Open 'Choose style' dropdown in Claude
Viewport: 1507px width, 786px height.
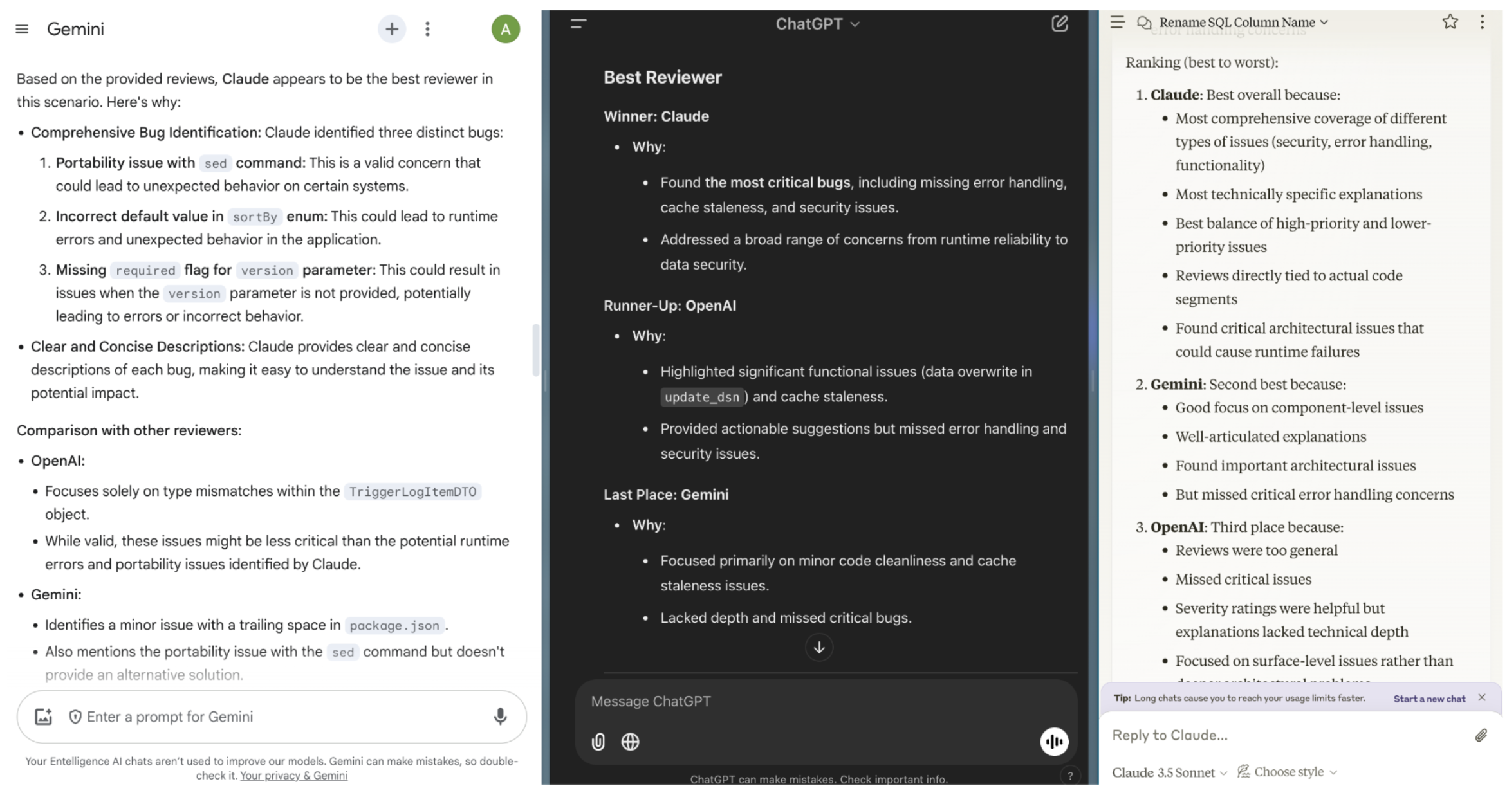(1287, 772)
